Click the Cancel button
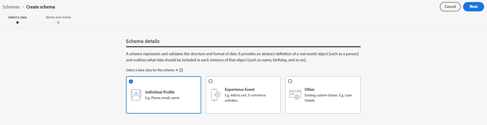 click(x=450, y=7)
